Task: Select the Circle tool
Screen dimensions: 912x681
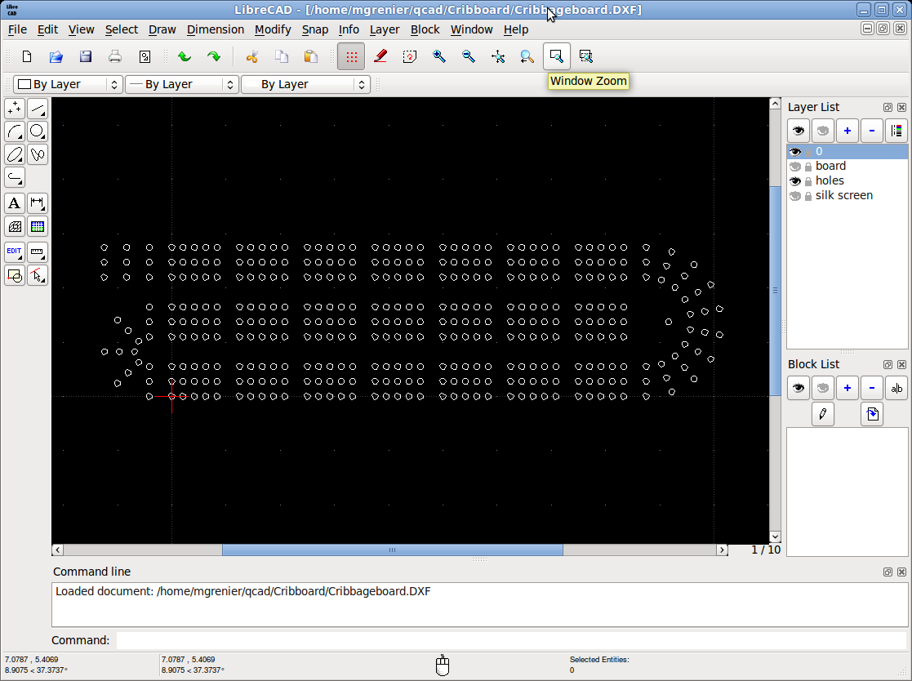Action: click(38, 131)
